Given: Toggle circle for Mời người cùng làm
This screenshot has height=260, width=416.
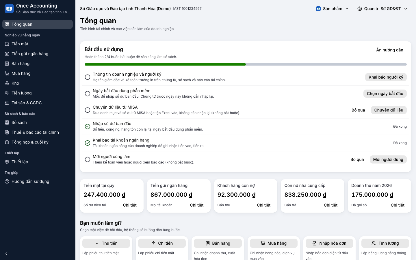Looking at the screenshot, I should (x=88, y=159).
